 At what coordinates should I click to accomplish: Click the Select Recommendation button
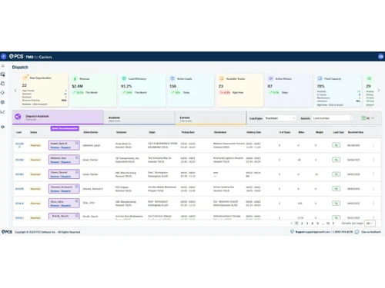tap(65, 128)
